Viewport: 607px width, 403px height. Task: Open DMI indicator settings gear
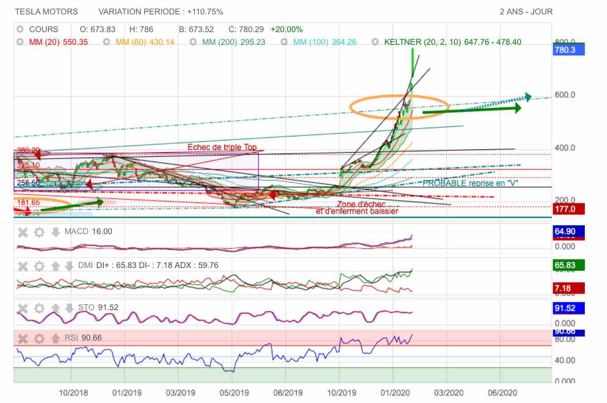39,266
